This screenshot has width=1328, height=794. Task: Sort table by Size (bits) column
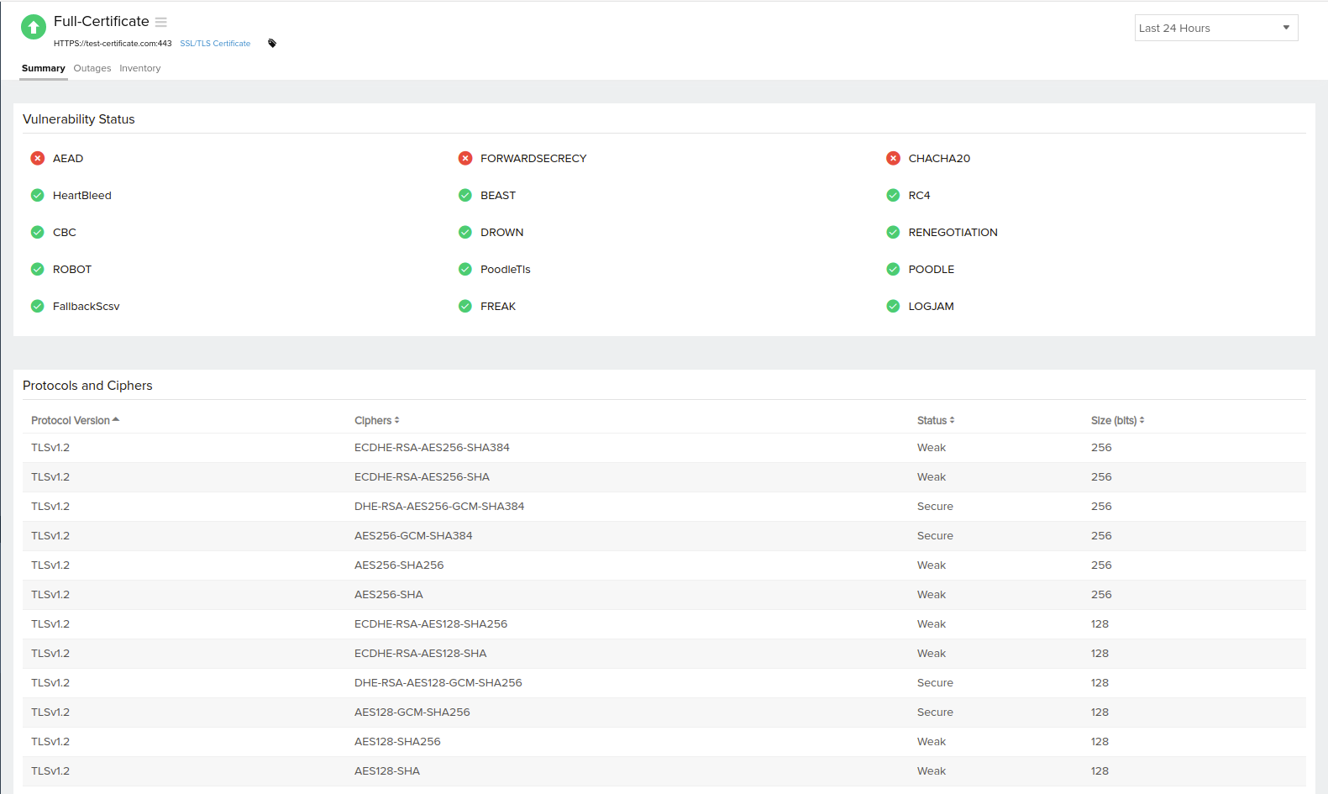tap(1117, 420)
